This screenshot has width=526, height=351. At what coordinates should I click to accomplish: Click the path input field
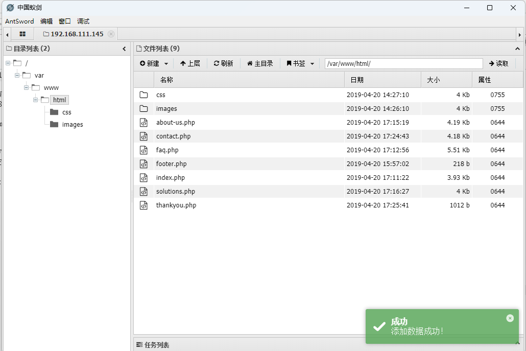point(403,63)
